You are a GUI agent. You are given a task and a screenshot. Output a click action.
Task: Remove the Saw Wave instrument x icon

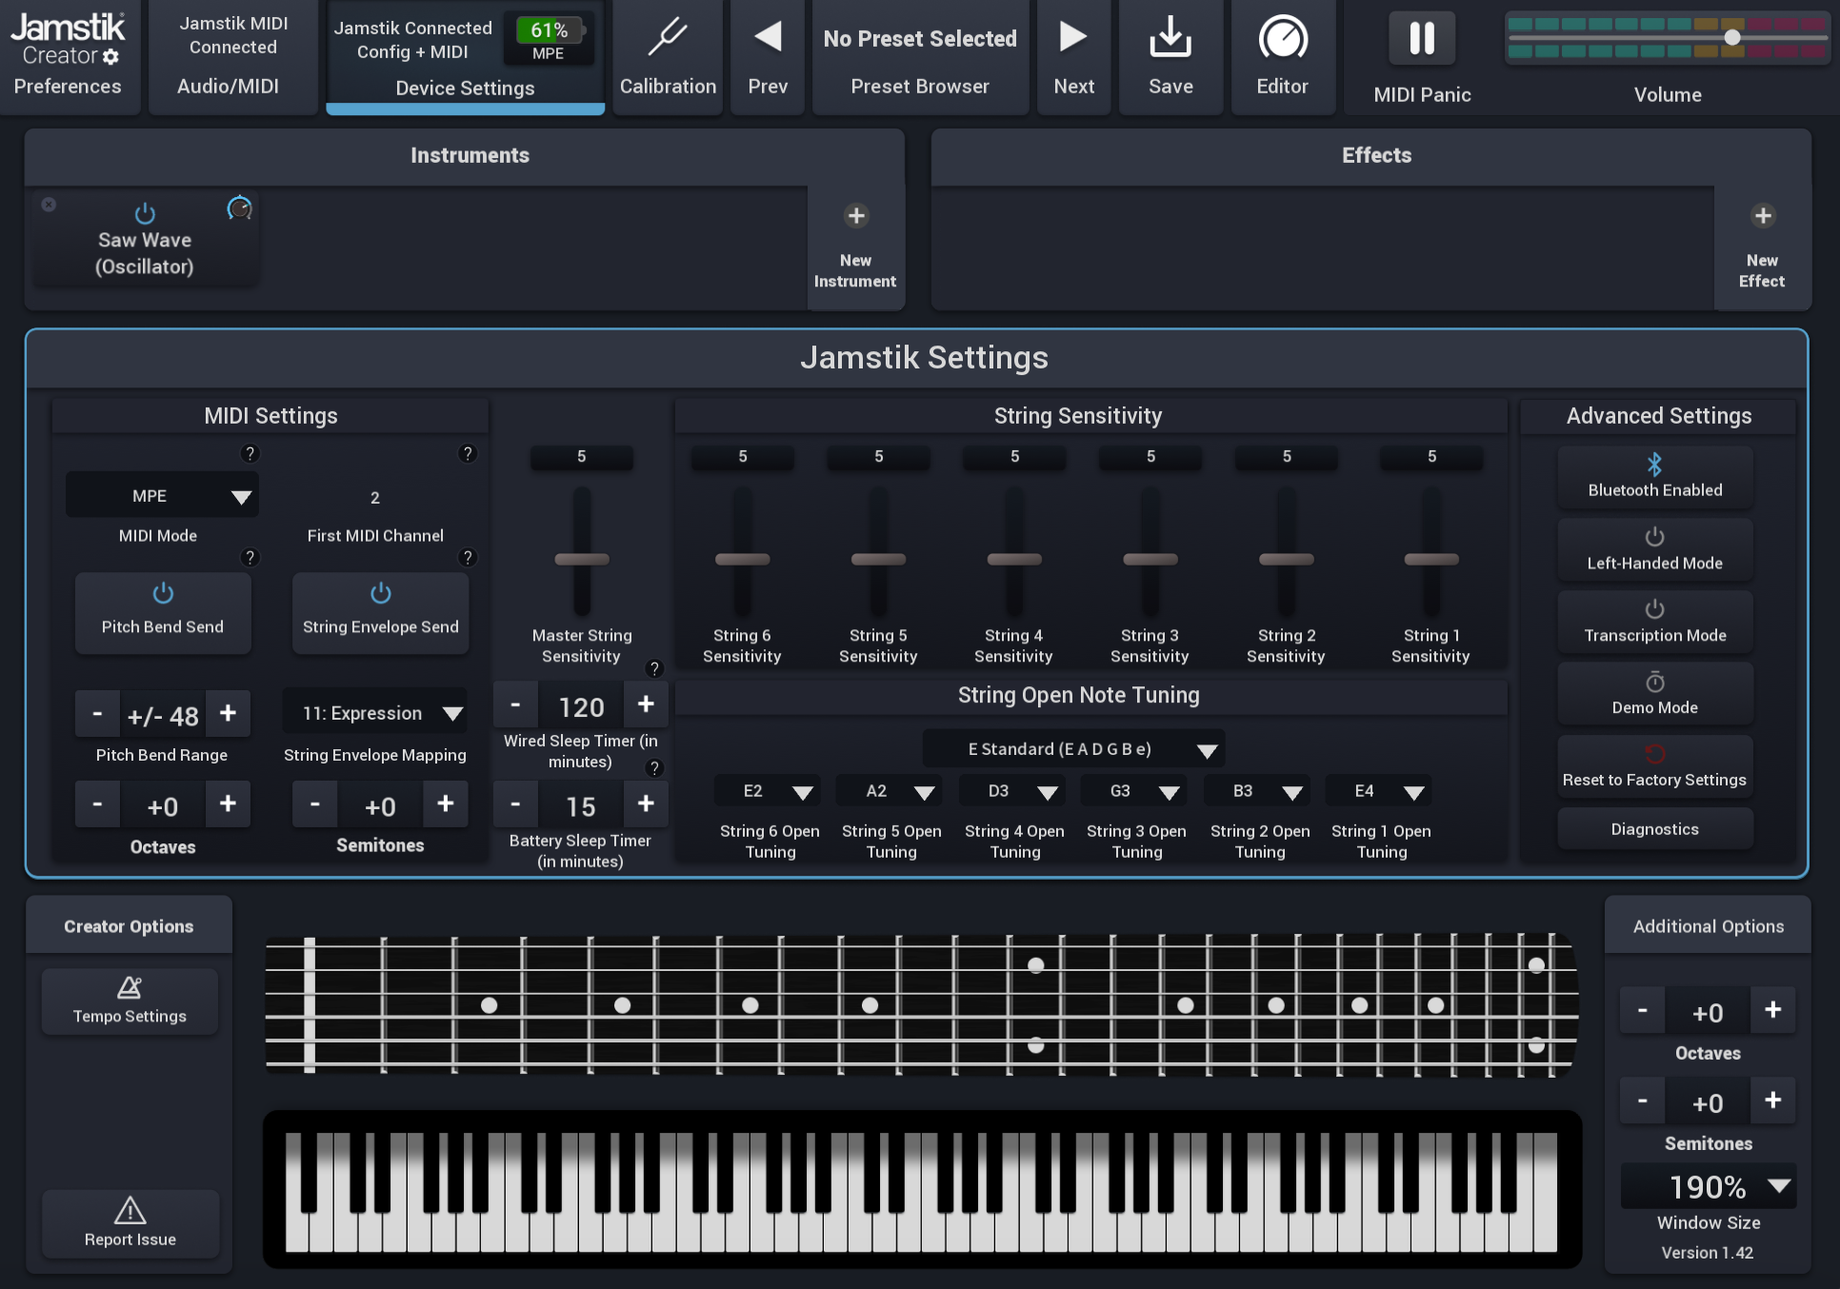point(49,205)
